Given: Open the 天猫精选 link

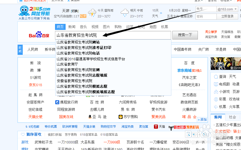Looking at the screenshot, I should pos(227,32).
